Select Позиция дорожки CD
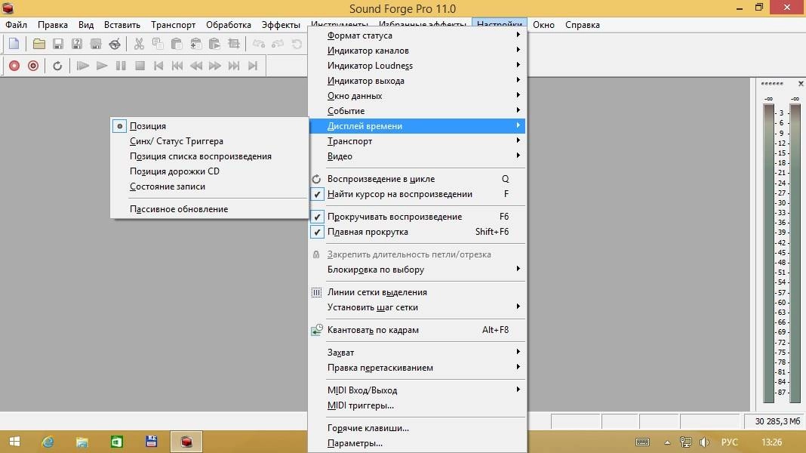Screen dimensions: 806x453 [x=210, y=171]
